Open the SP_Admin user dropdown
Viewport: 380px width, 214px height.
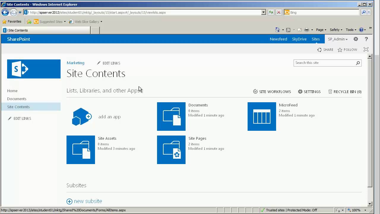point(338,39)
